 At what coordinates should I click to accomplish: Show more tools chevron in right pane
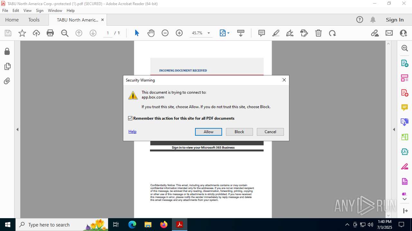(x=405, y=199)
